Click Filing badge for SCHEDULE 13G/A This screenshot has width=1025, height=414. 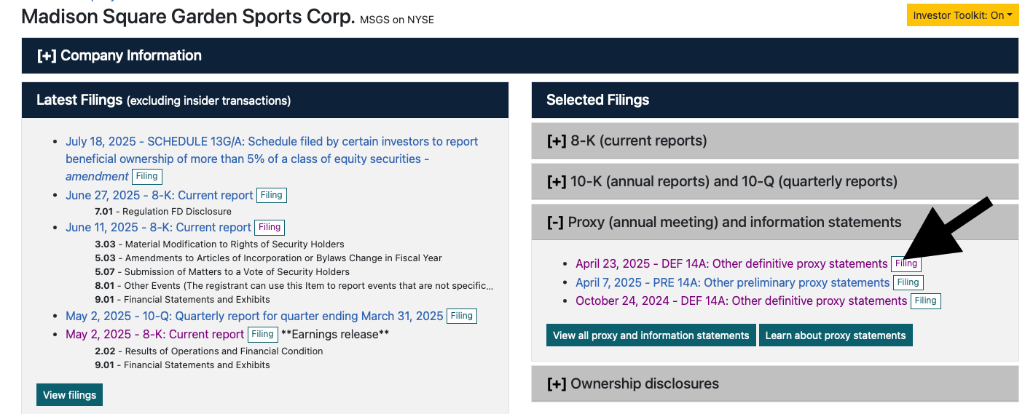(x=147, y=176)
